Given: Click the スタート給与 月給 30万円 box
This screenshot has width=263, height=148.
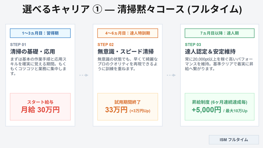Looking at the screenshot, I should (40, 107).
